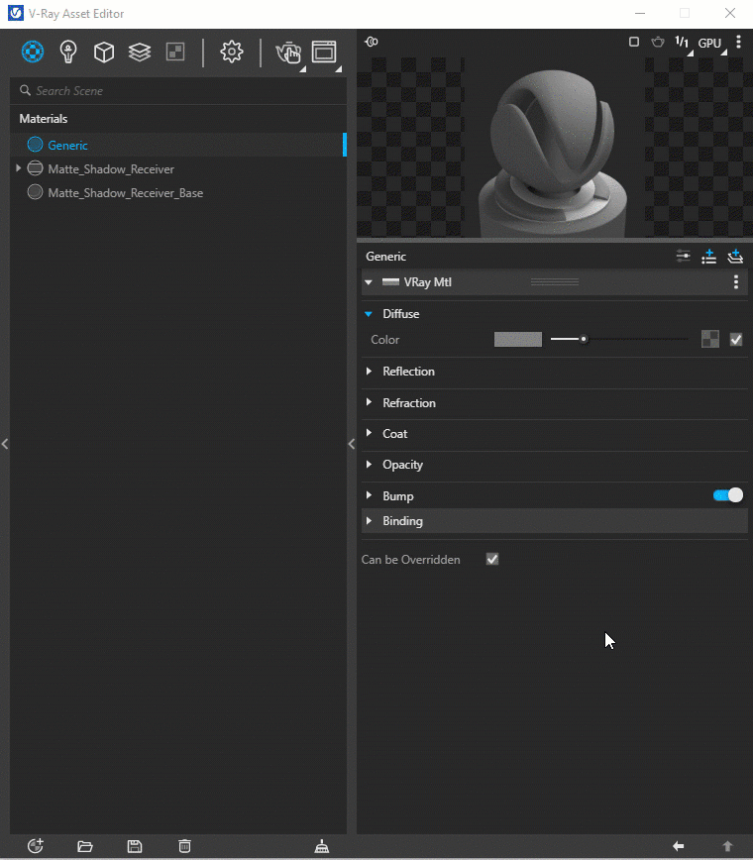The width and height of the screenshot is (753, 860).
Task: Select the Matte_Shadow_Receiver material
Action: tap(178, 168)
